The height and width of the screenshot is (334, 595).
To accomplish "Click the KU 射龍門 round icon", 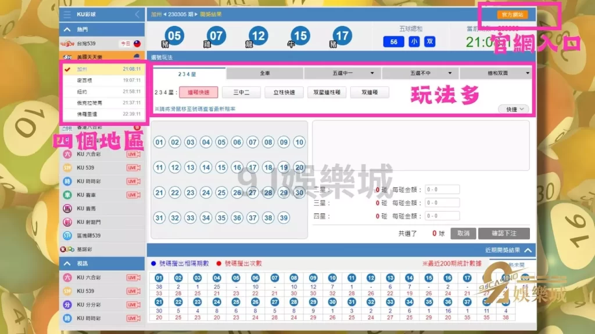I will pos(67,222).
